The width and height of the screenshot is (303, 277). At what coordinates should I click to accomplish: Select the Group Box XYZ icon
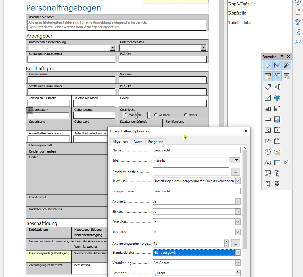point(277,141)
